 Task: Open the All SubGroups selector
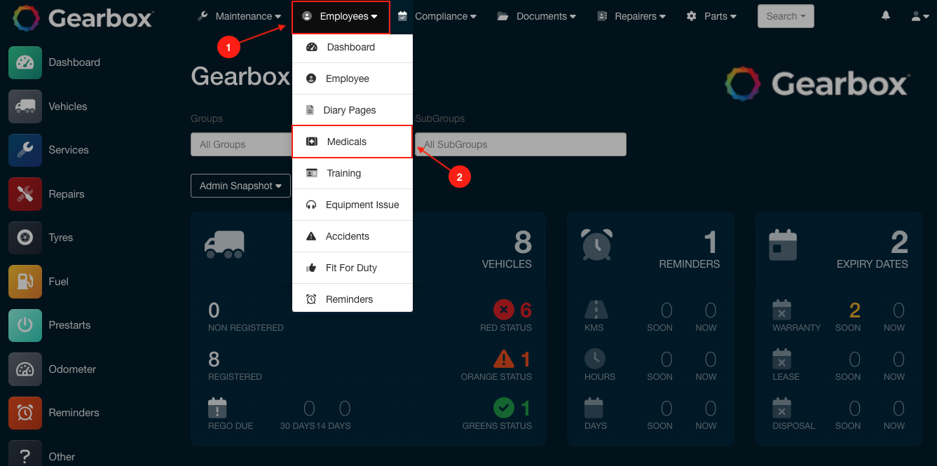tap(520, 144)
